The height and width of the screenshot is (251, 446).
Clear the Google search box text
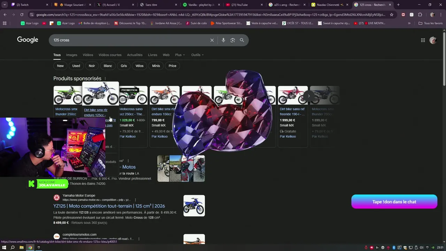click(212, 40)
